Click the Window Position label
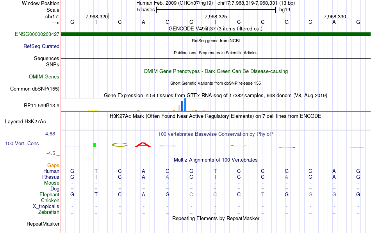 pos(41,3)
